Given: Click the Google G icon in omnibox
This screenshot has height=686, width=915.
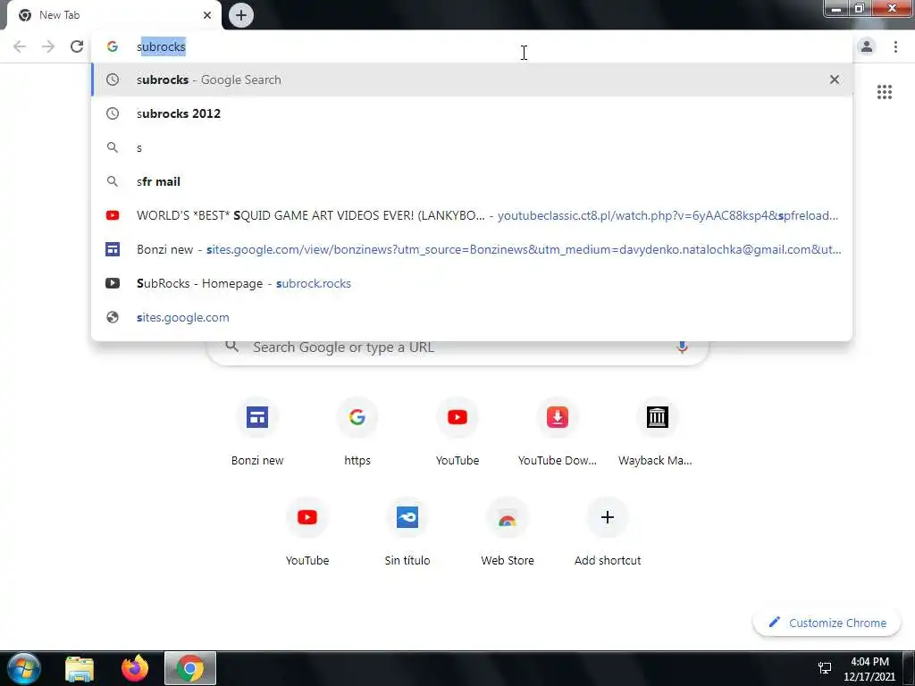Looking at the screenshot, I should pos(113,46).
